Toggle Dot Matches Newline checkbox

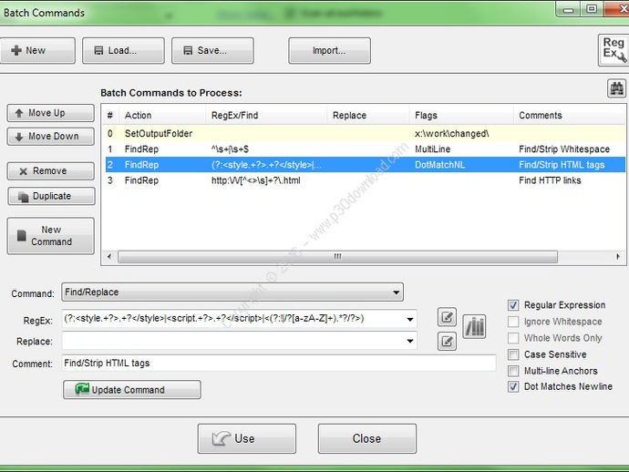513,386
